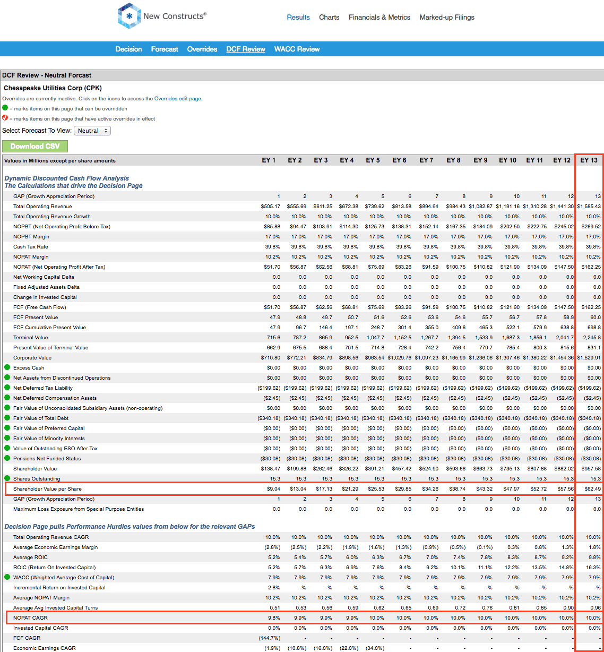Click the DCF Review tab

246,49
